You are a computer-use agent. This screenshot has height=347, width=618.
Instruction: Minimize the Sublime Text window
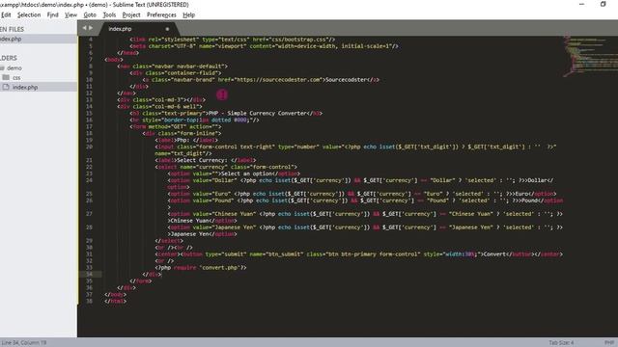pyautogui.click(x=581, y=4)
